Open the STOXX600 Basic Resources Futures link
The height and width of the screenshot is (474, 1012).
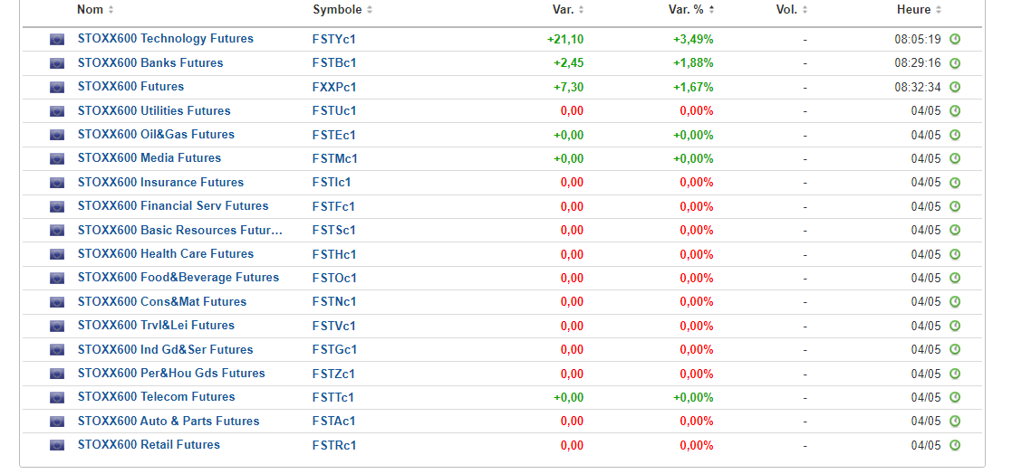pos(180,231)
